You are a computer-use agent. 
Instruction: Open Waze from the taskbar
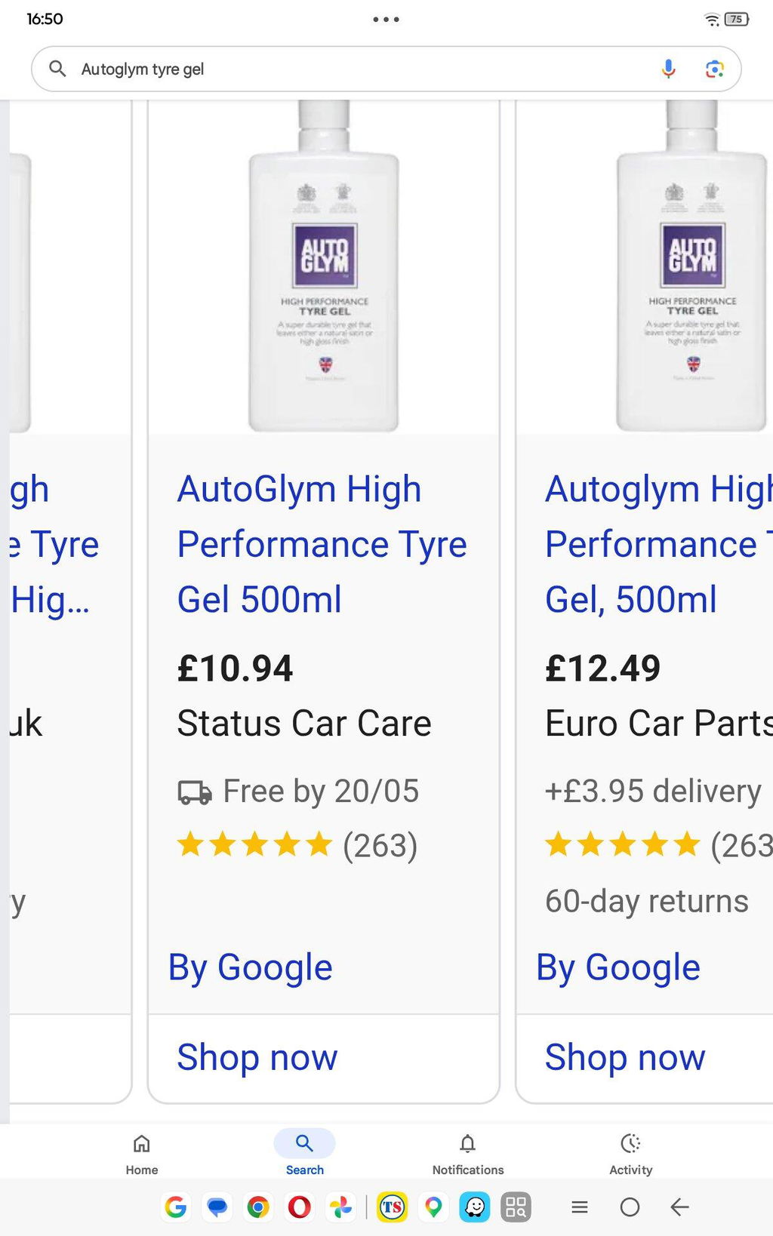coord(475,1207)
